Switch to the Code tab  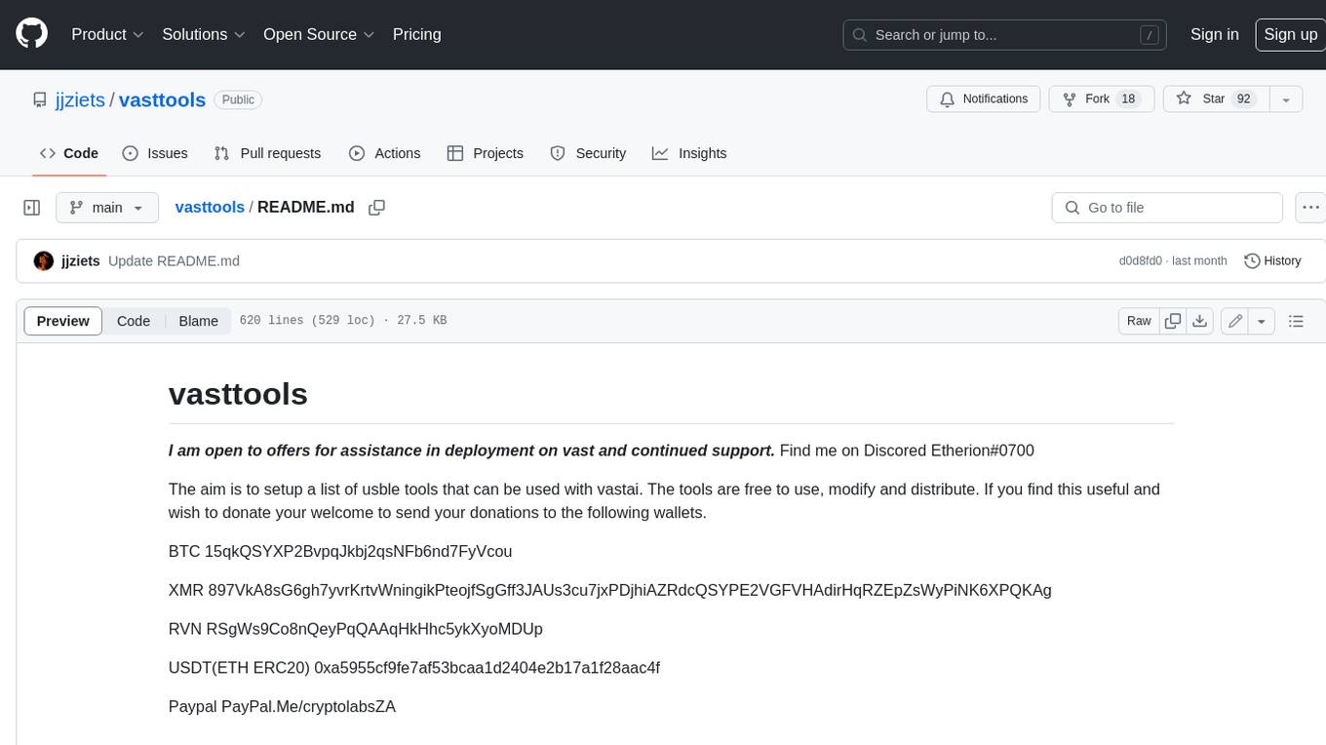69,153
